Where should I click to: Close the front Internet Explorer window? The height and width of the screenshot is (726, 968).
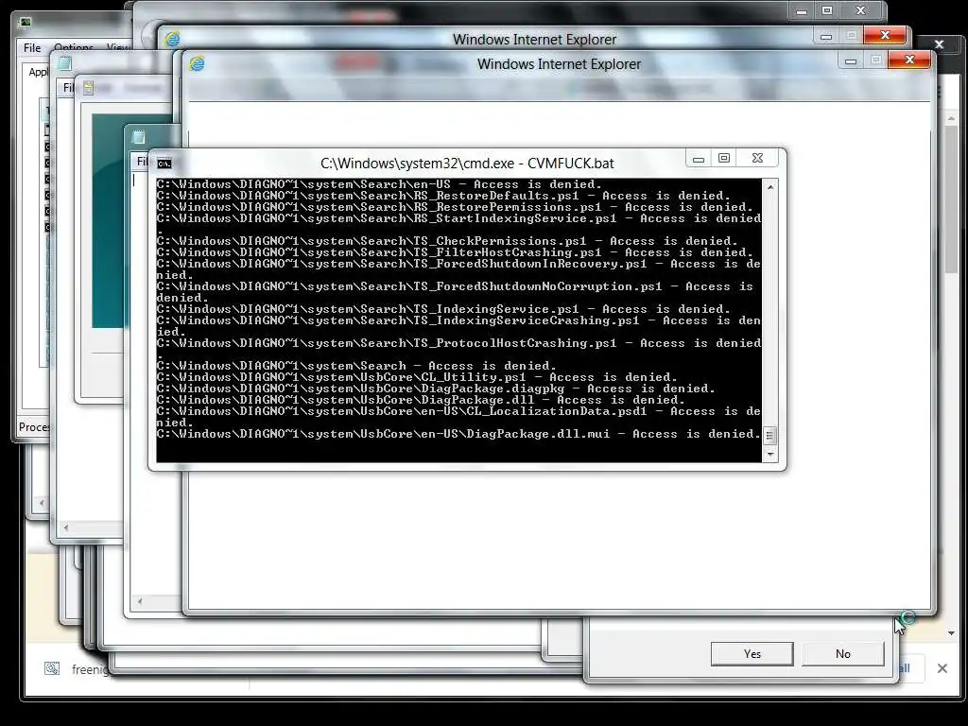click(x=909, y=60)
